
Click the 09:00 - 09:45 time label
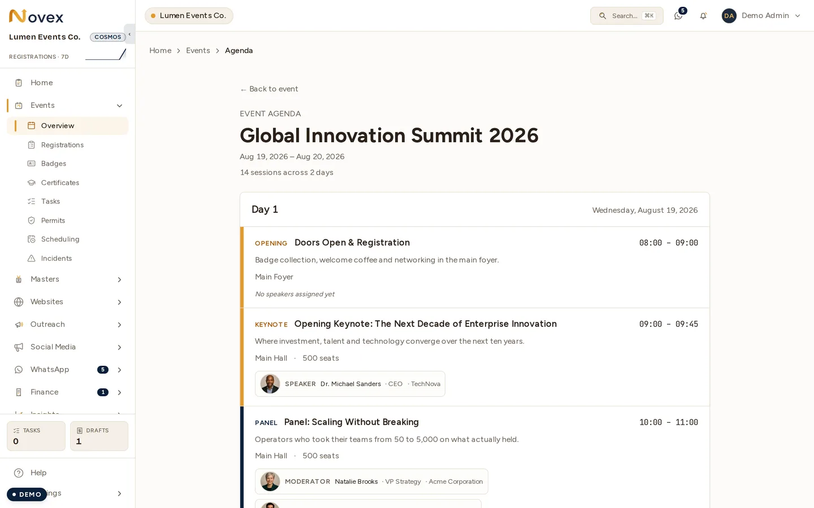[x=669, y=324]
